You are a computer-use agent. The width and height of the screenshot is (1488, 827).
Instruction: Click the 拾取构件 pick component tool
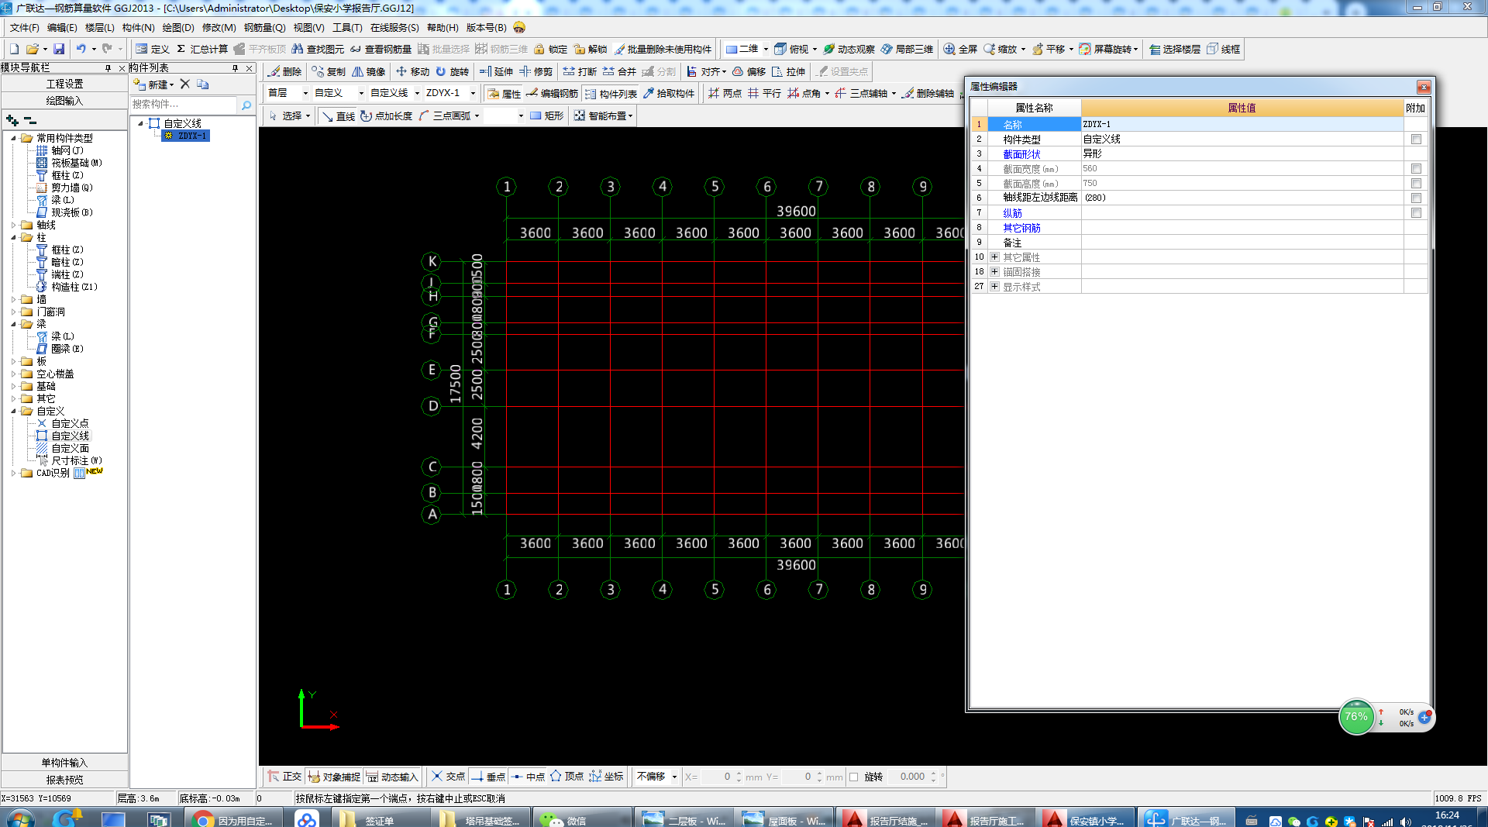coord(668,94)
